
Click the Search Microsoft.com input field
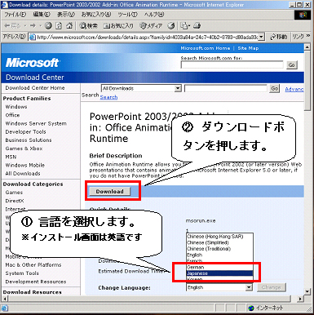click(x=232, y=64)
